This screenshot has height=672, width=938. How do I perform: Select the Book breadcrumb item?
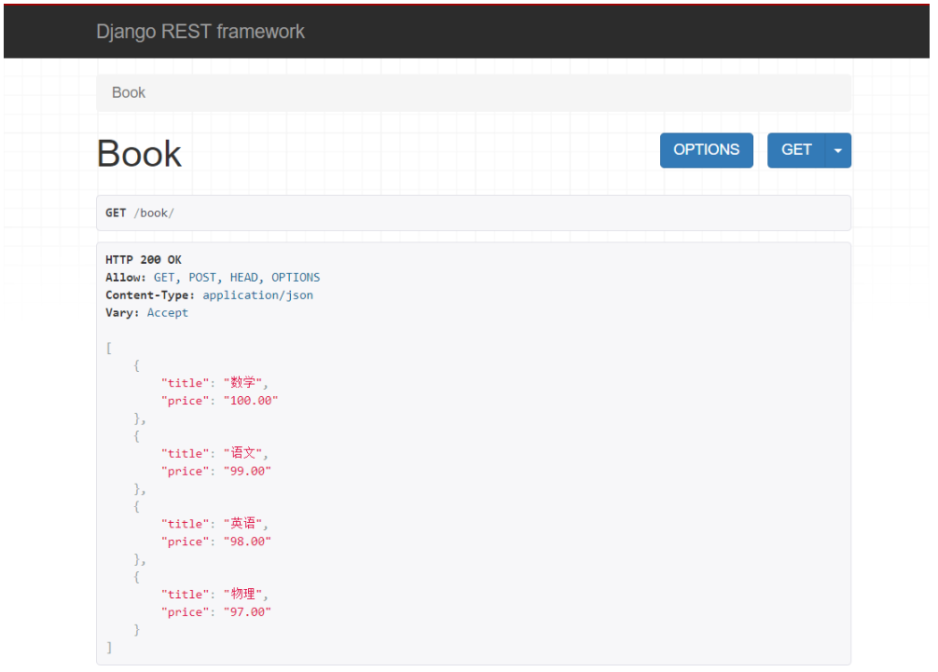tap(129, 92)
